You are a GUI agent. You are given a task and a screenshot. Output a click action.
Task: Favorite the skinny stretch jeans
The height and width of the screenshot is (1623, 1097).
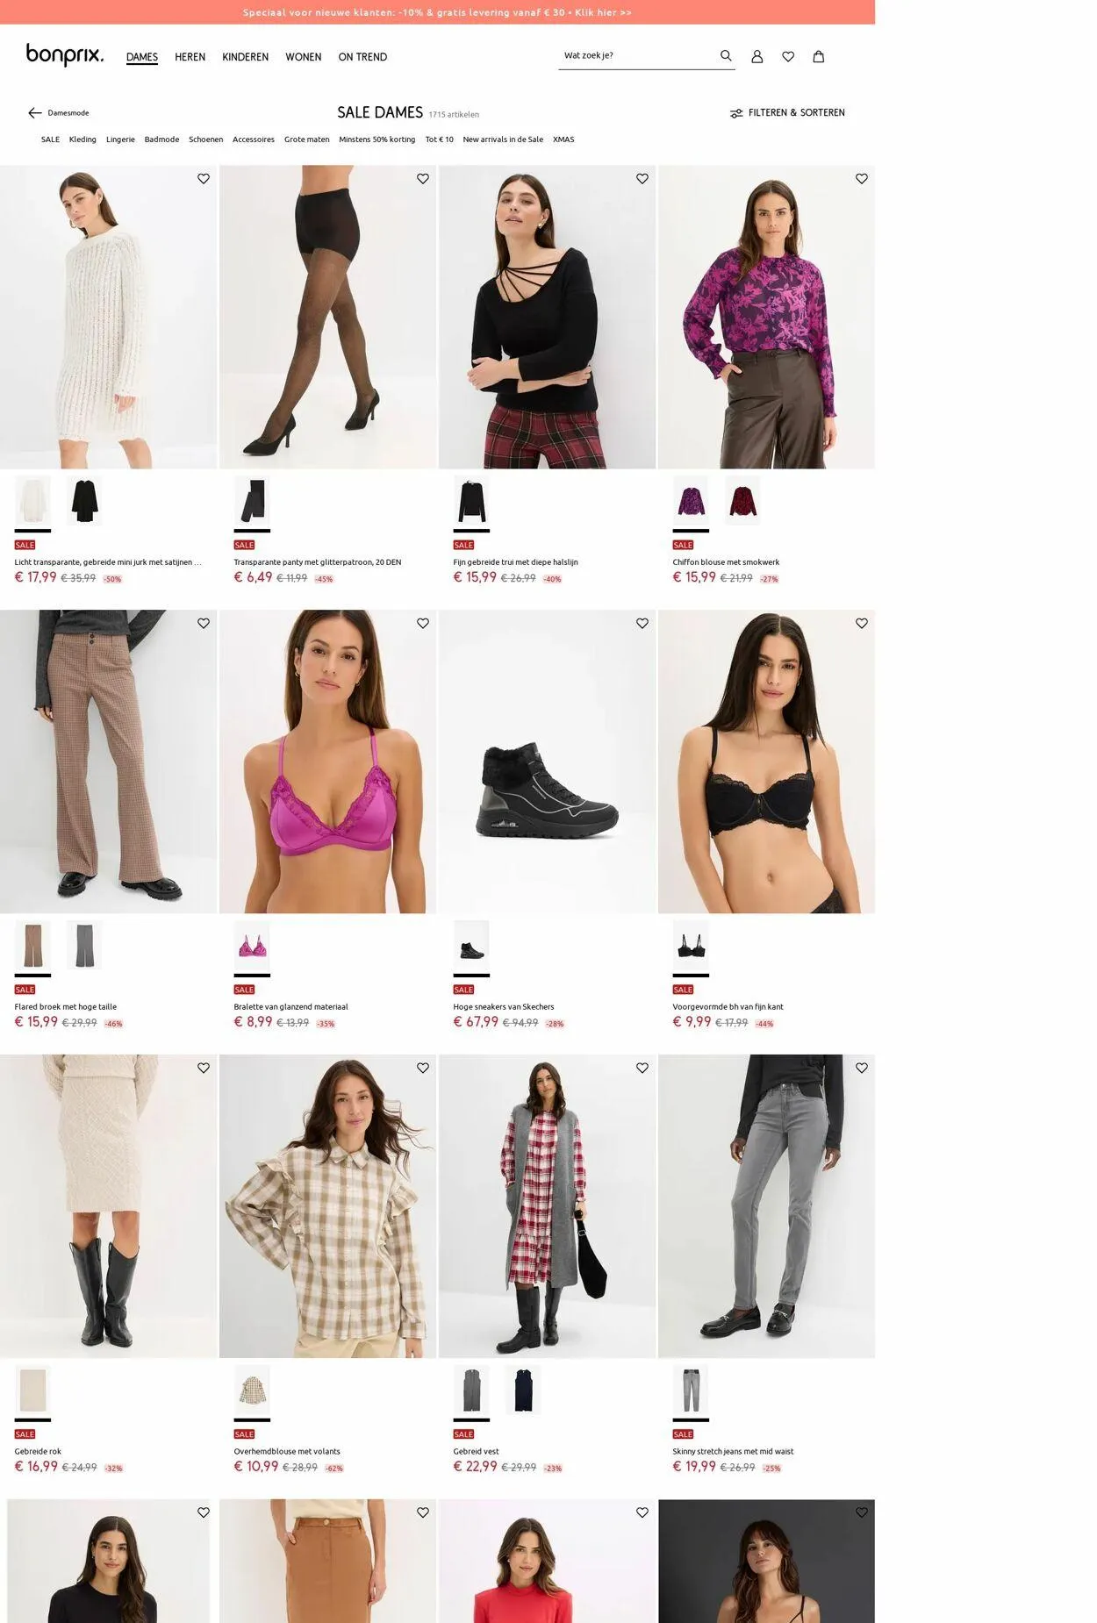click(862, 1068)
